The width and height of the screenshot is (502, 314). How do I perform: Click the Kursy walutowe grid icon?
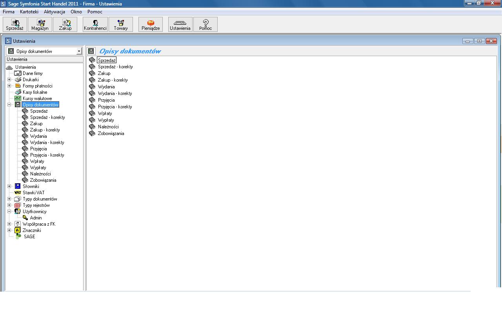point(18,99)
